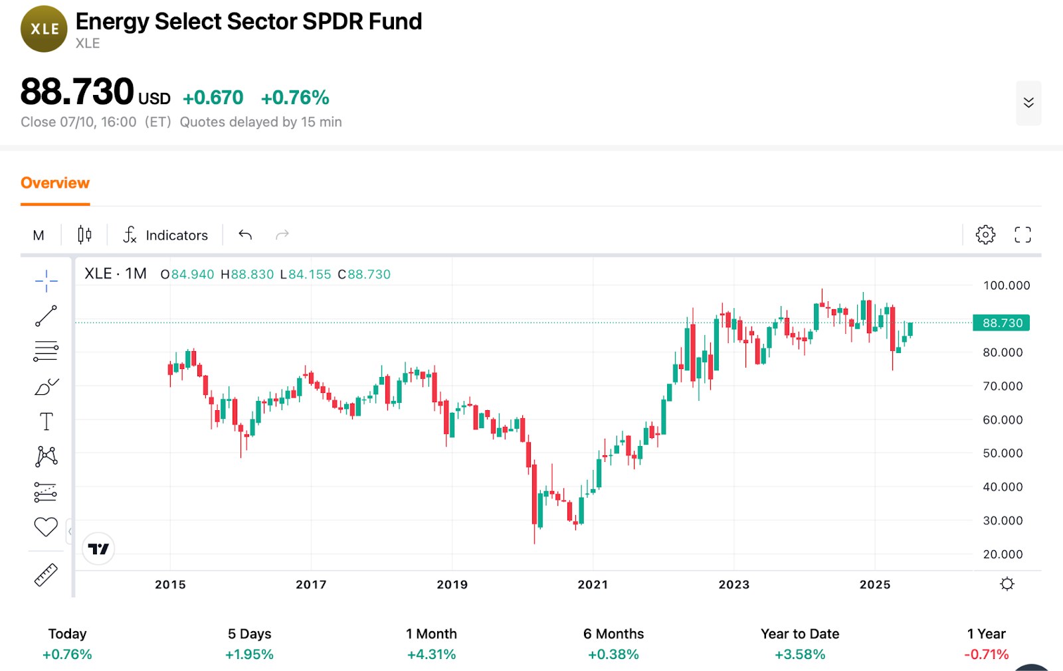Click the +0.670 price change value
1063x671 pixels.
(213, 98)
